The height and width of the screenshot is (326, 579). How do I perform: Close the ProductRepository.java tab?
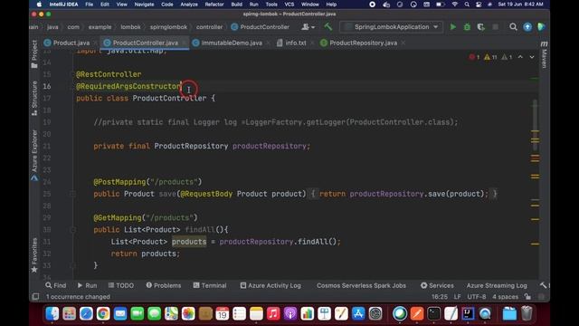[x=403, y=43]
